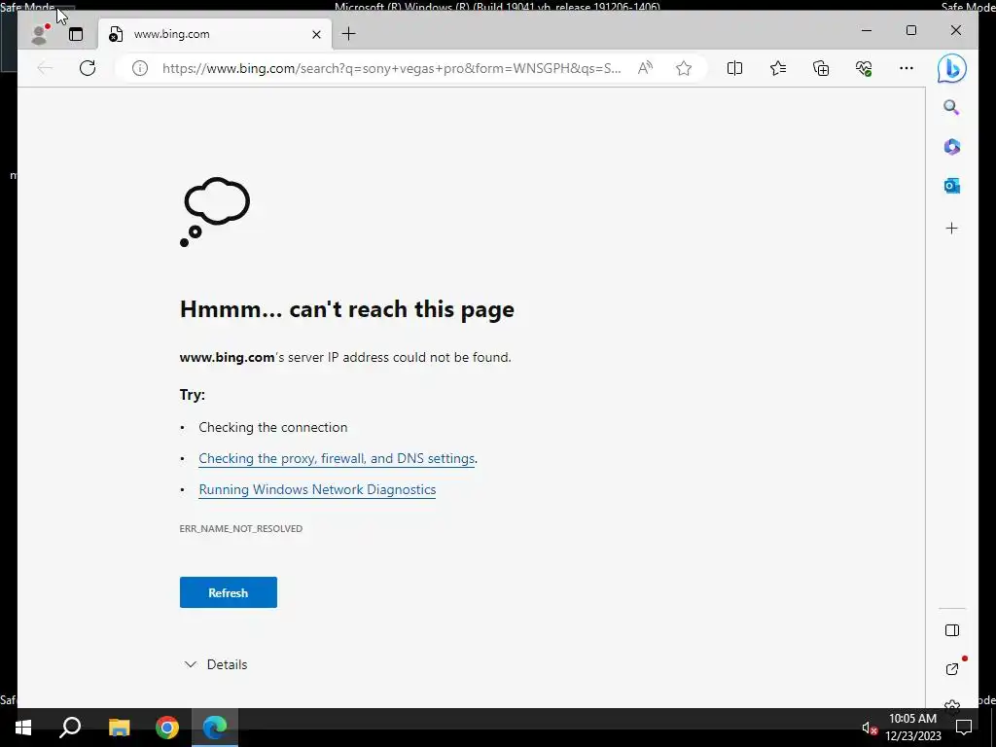Add page to favorites star icon

point(684,68)
